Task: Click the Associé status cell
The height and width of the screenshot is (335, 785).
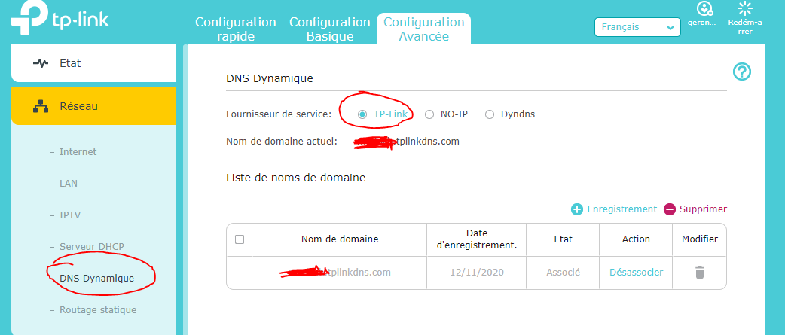Action: [x=564, y=273]
